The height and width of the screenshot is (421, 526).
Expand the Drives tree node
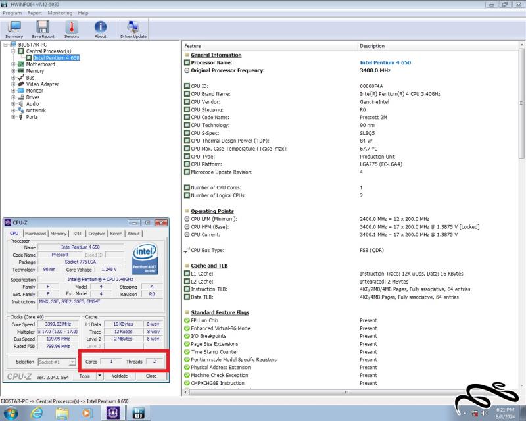click(x=13, y=97)
